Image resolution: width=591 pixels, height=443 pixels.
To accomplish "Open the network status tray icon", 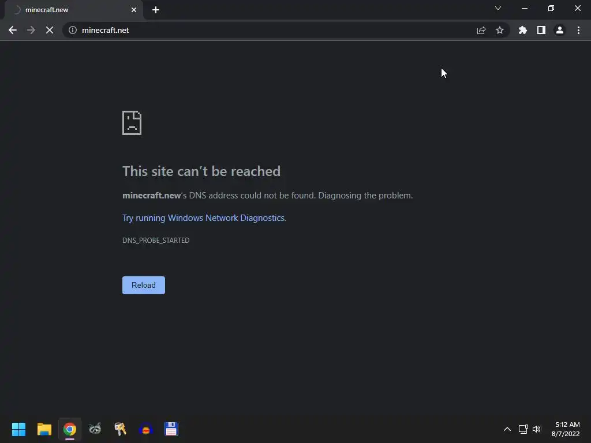I will click(523, 429).
